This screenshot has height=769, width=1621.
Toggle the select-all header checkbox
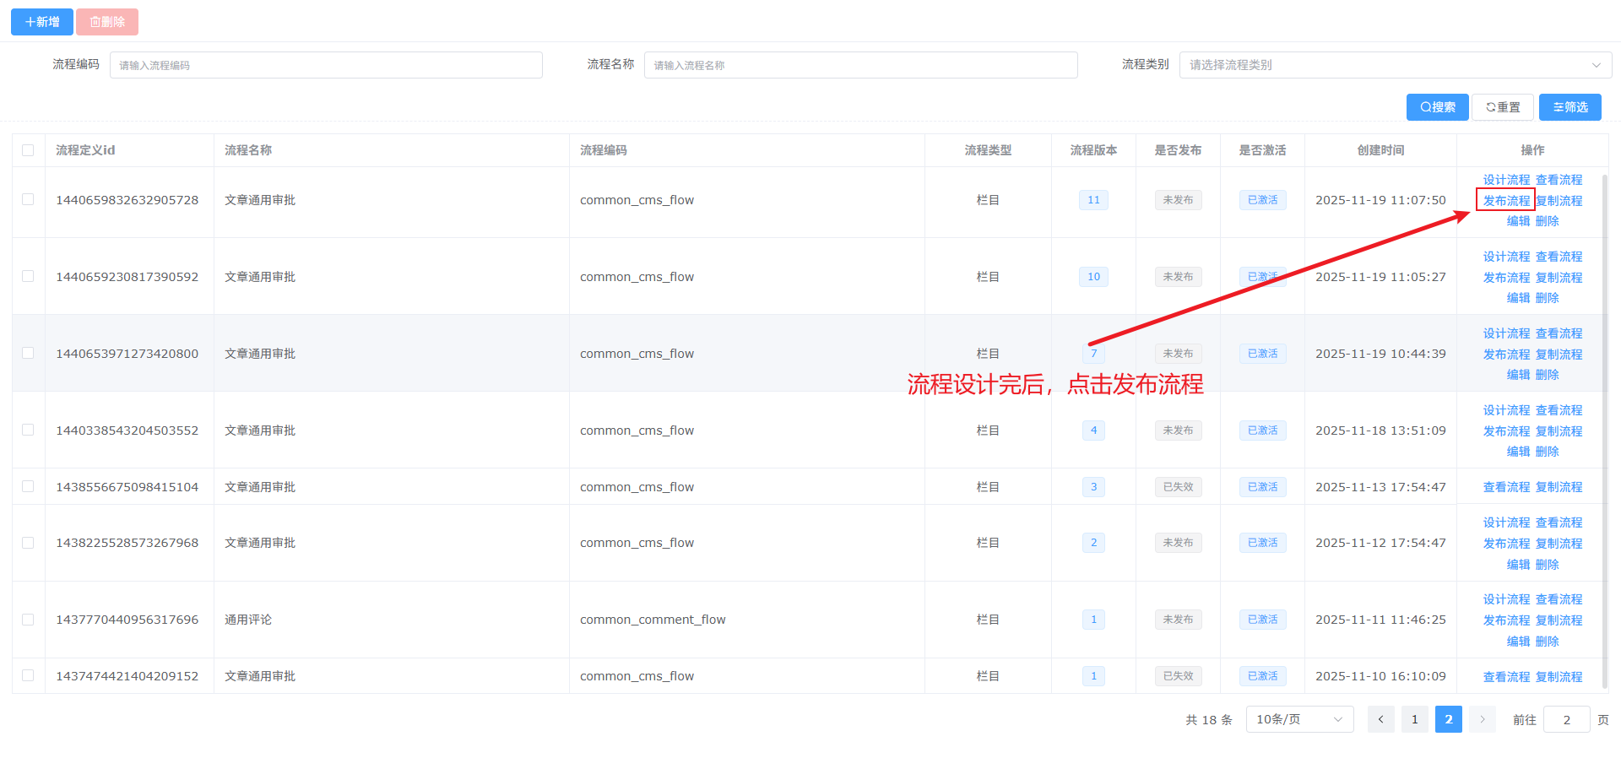28,150
